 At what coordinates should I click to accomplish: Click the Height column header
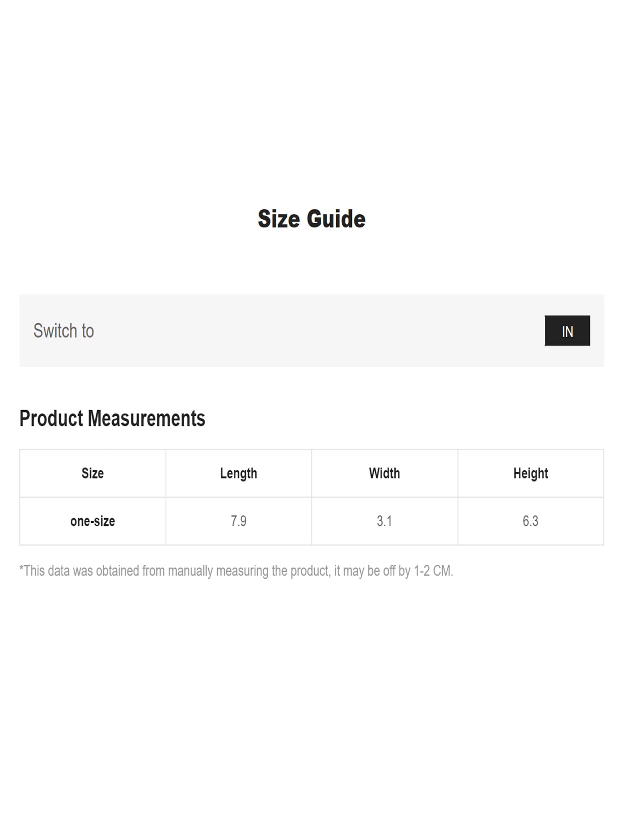(530, 473)
